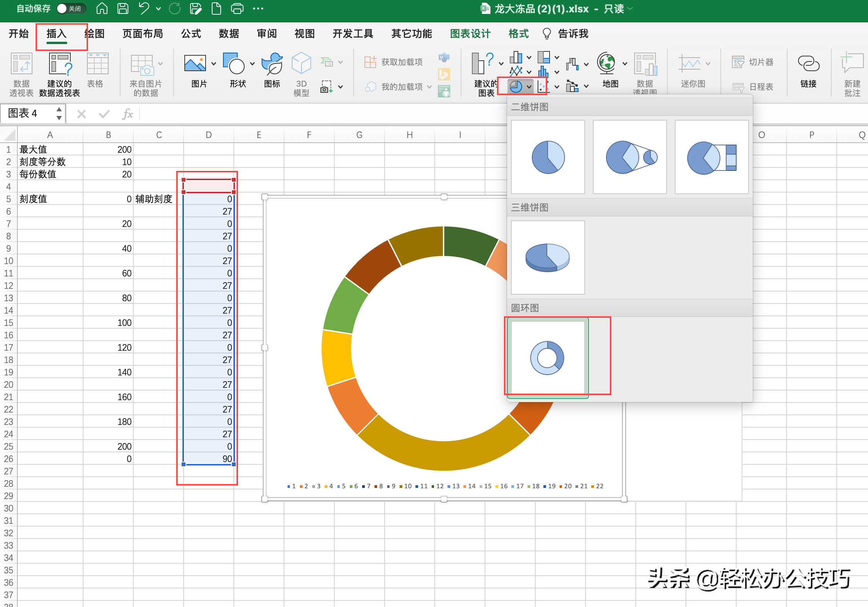Choose the 3D pie chart thumbnail
Screen dimensions: 868x607
tap(547, 257)
